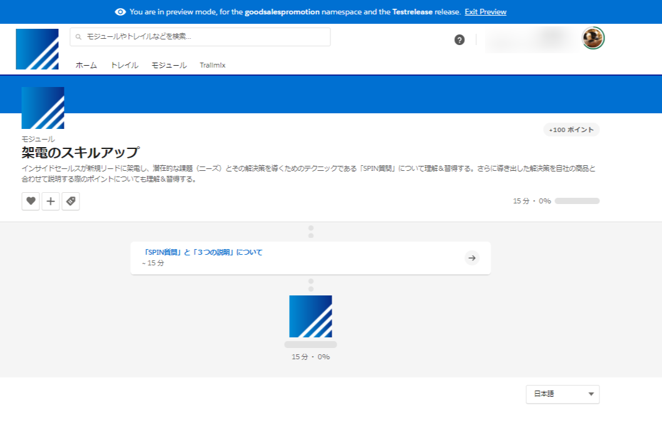
Task: Click the tag icon button
Action: 71,202
